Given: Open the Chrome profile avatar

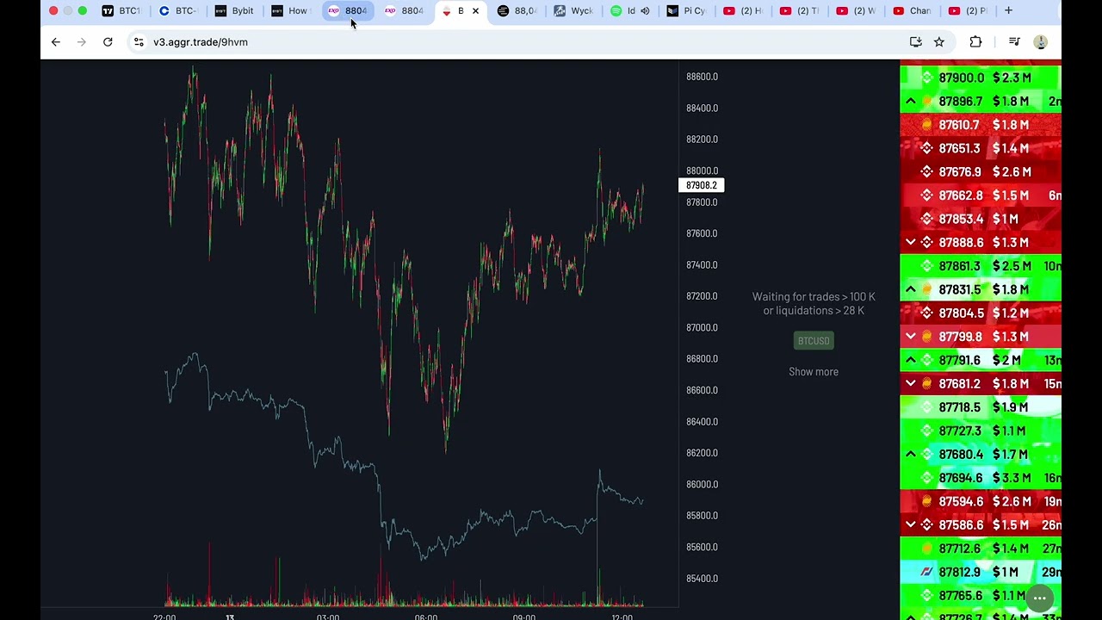Looking at the screenshot, I should tap(1040, 41).
